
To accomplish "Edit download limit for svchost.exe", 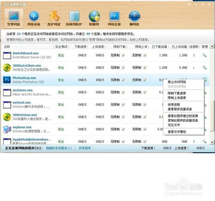I will point(123,105).
